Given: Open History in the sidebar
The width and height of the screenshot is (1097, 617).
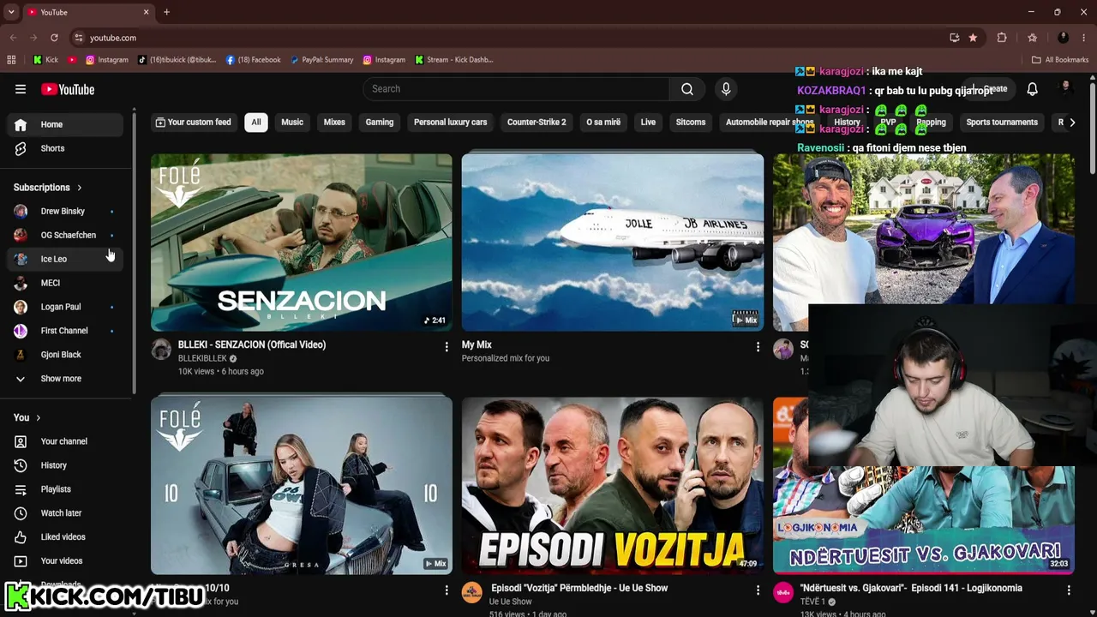Looking at the screenshot, I should pos(65,465).
